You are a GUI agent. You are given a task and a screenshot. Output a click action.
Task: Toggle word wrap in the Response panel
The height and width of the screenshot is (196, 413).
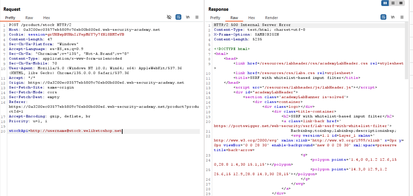[383, 17]
